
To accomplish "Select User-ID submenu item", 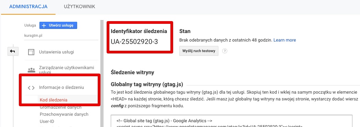I will tap(47, 122).
